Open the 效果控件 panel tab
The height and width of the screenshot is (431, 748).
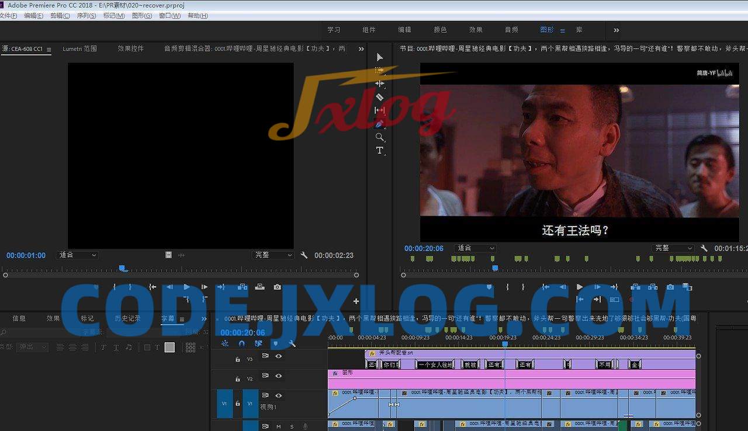click(130, 49)
